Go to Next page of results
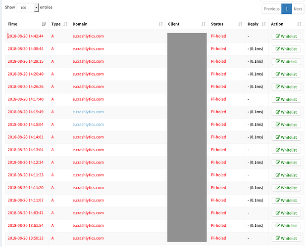The image size is (307, 247). pyautogui.click(x=298, y=9)
